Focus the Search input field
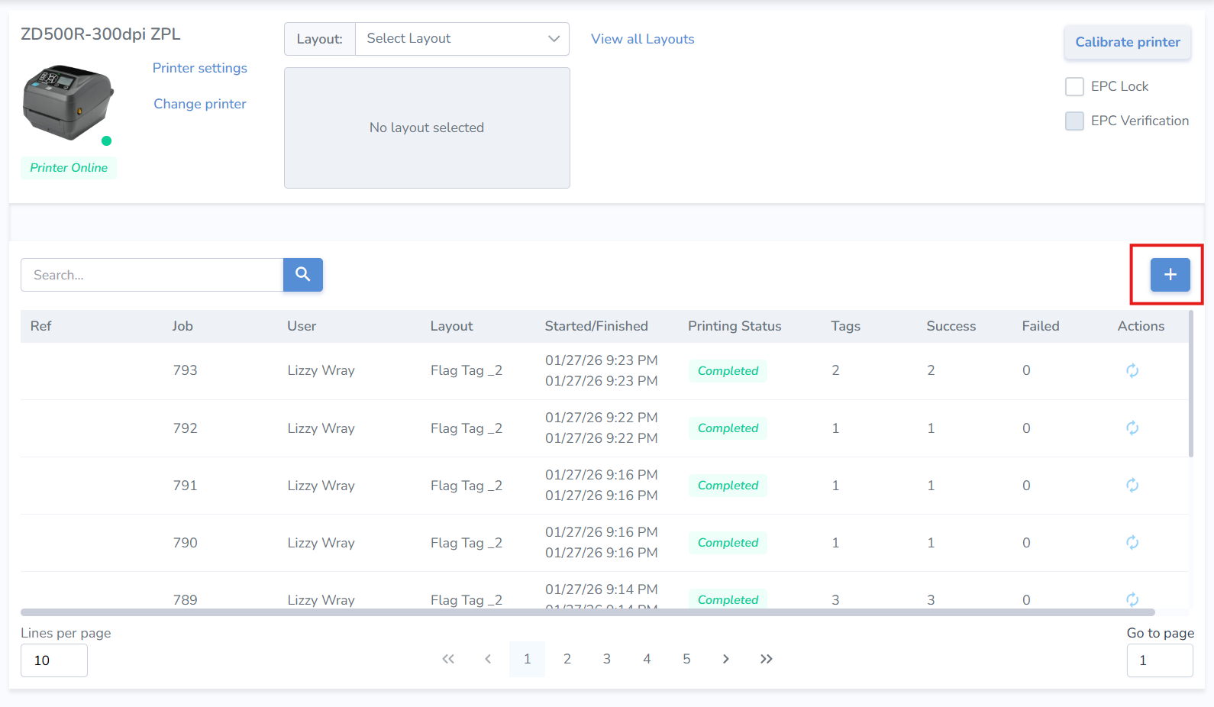The height and width of the screenshot is (707, 1214). [152, 275]
